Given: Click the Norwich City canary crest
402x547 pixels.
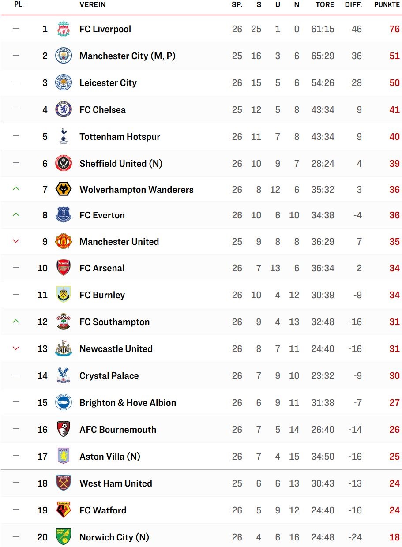Looking at the screenshot, I should point(64,537).
